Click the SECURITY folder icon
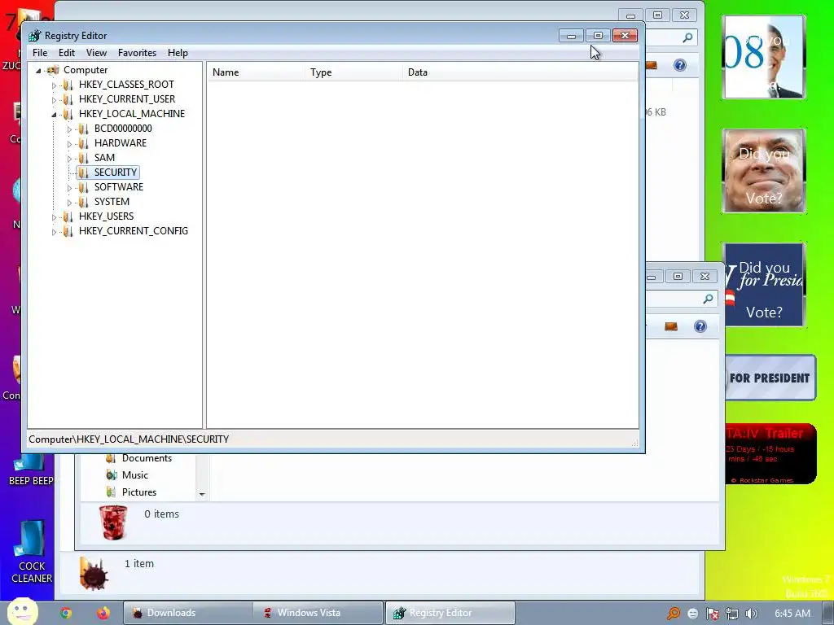834x625 pixels. click(x=83, y=173)
